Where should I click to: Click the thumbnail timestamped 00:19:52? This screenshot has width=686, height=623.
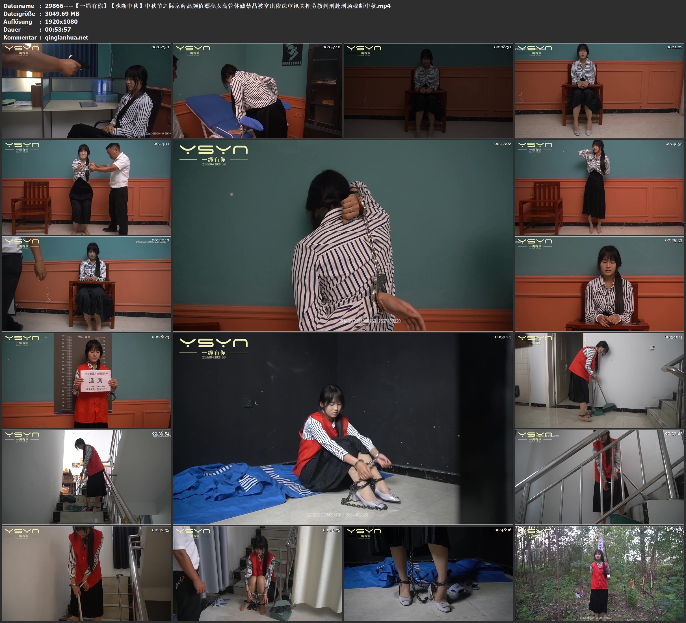(599, 187)
